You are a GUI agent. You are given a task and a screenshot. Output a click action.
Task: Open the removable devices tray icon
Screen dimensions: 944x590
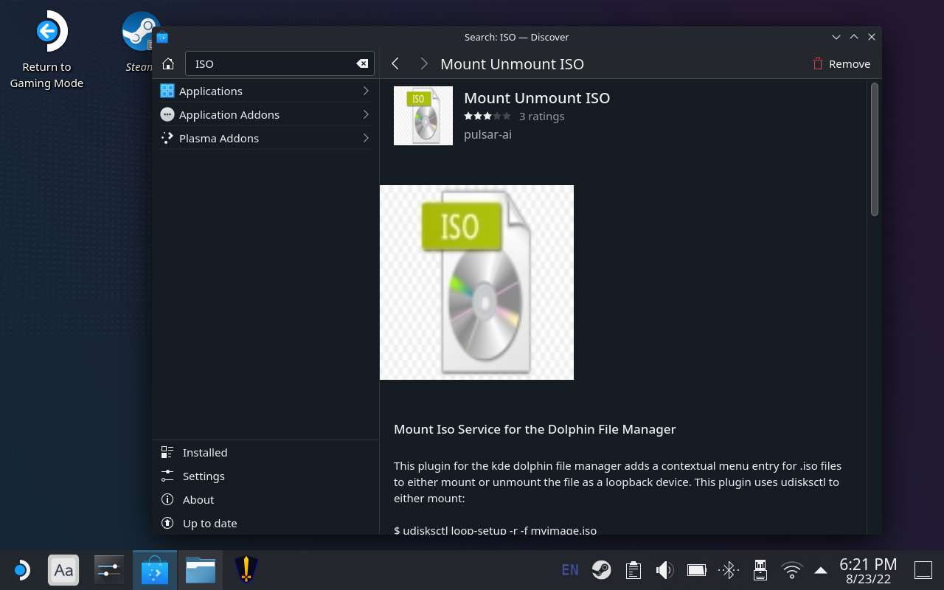point(760,569)
